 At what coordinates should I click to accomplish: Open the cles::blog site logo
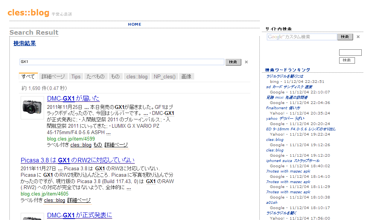coord(28,13)
